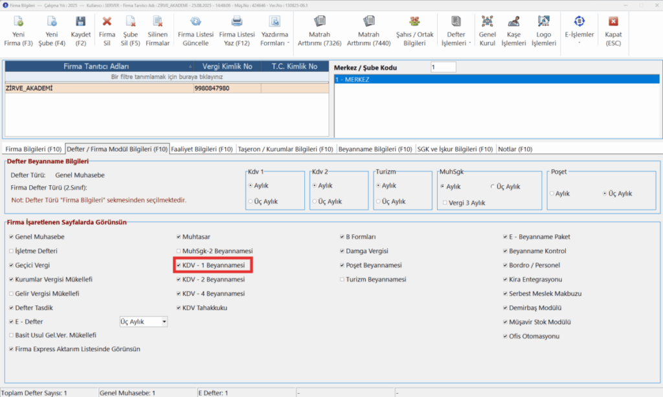Click the Yeni Firma (F3) icon

[x=18, y=21]
